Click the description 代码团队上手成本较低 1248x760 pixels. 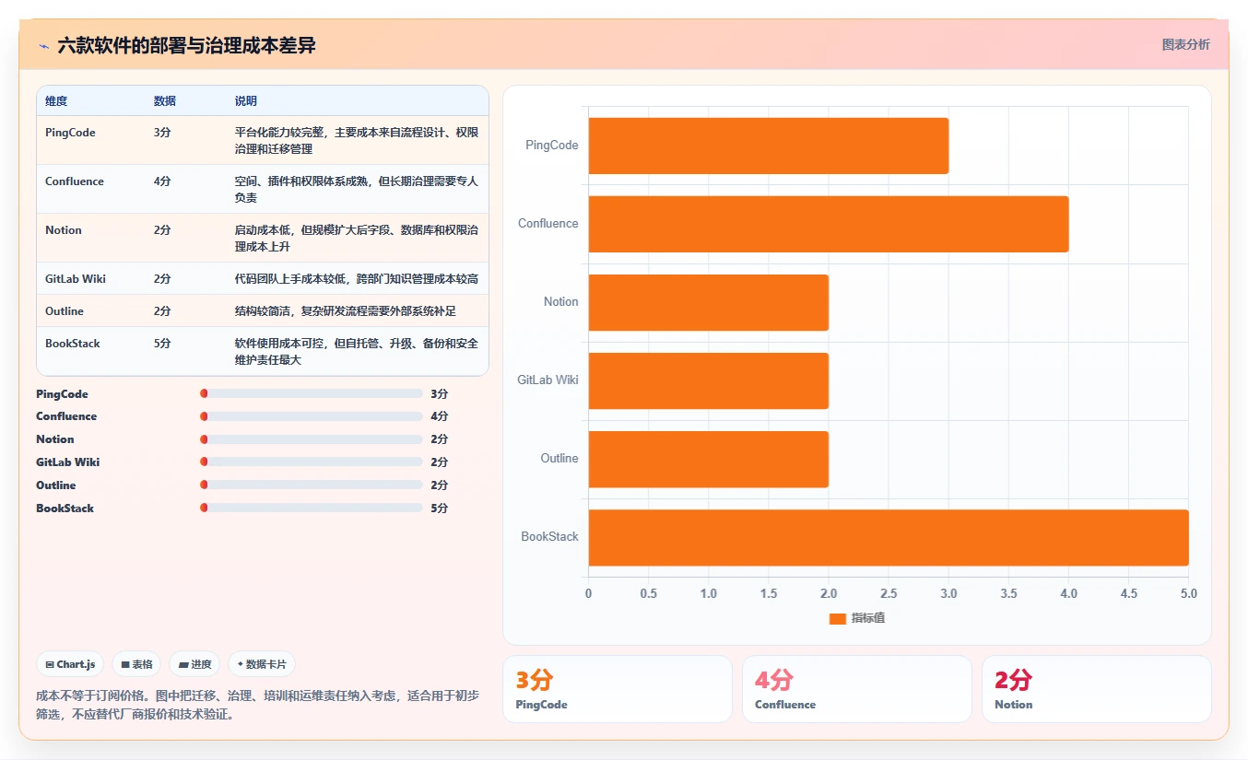pos(357,279)
